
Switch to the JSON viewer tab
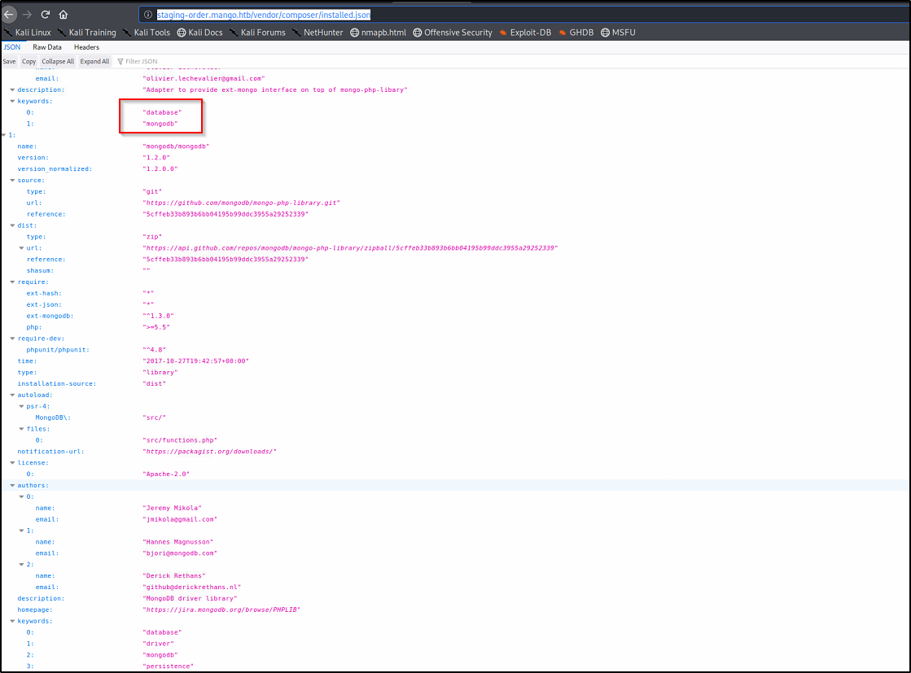point(11,47)
